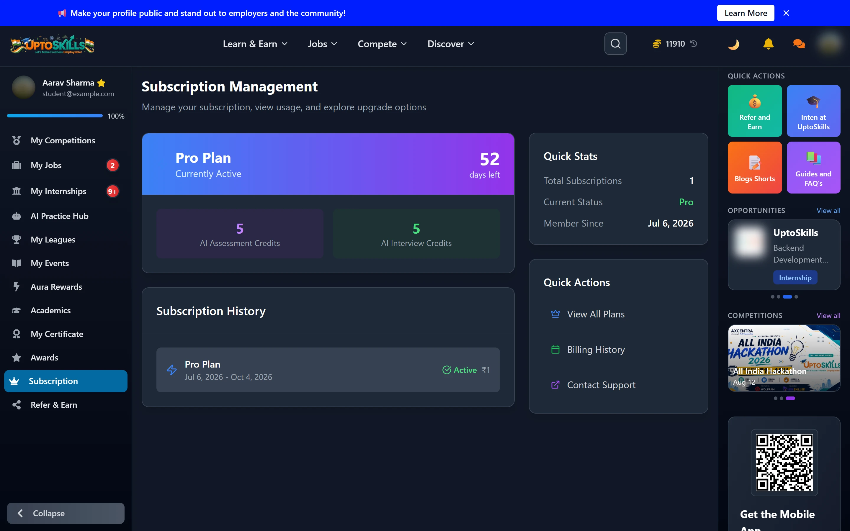
Task: Click the Pro Plan gradient banner
Action: pyautogui.click(x=328, y=164)
